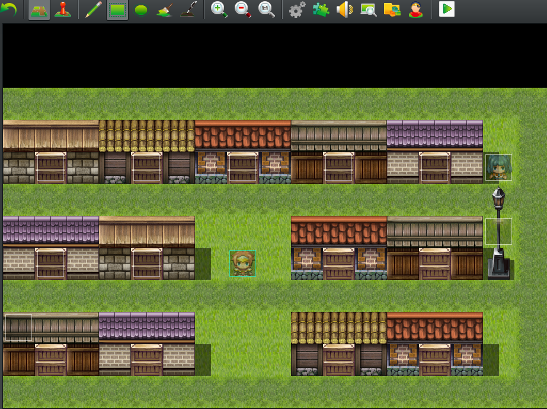Select the event square on the bottom-left roof

[18, 327]
